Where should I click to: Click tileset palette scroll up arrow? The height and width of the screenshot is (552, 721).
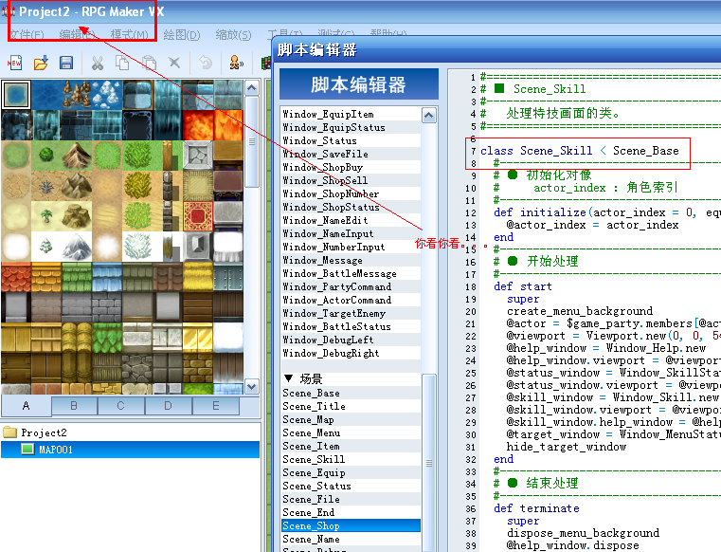pyautogui.click(x=252, y=87)
